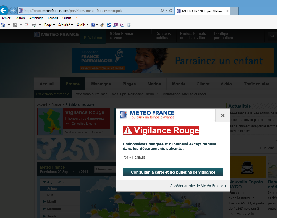The image size is (283, 218).
Task: Open the Favoris menu
Action: click(53, 18)
